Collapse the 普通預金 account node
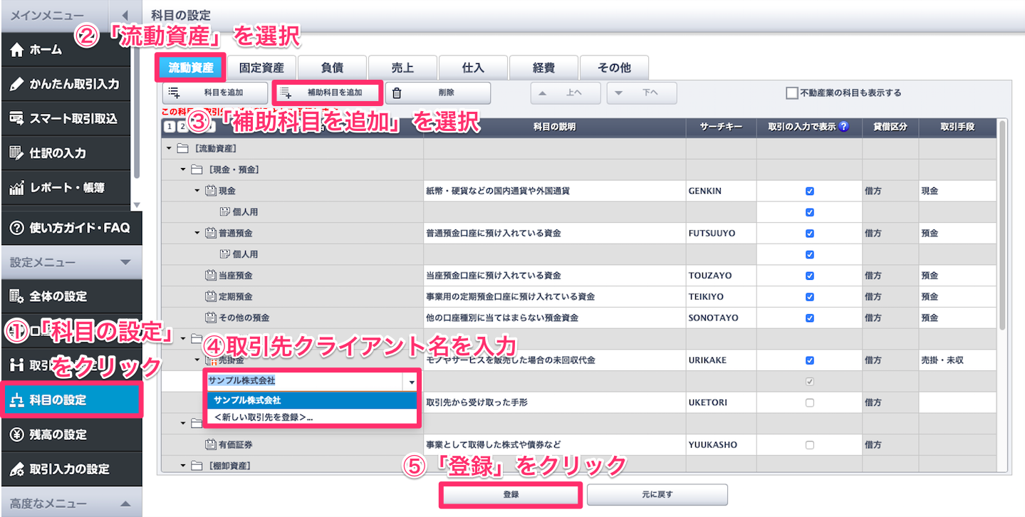 point(197,234)
